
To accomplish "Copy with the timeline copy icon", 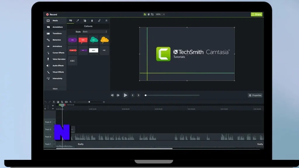I will [58, 102].
